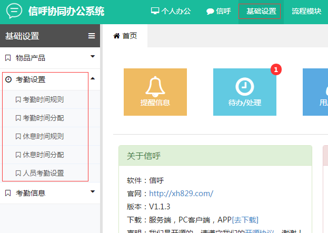Image resolution: width=328 pixels, height=233 pixels.
Task: Toggle the sidebar hamburger menu icon
Action: 92,36
